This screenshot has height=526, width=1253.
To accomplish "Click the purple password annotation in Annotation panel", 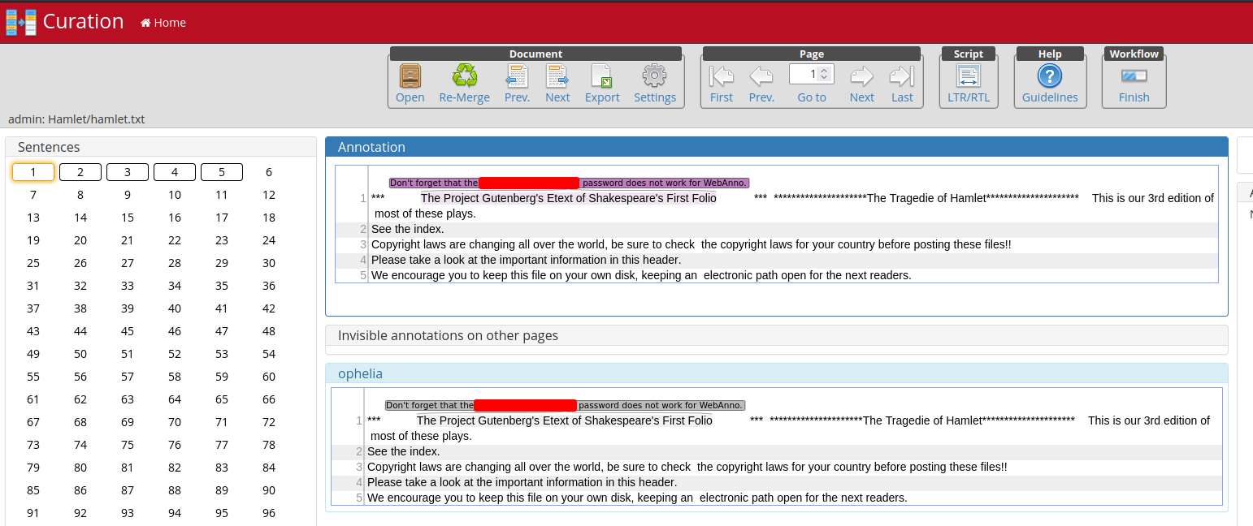I will coord(569,183).
